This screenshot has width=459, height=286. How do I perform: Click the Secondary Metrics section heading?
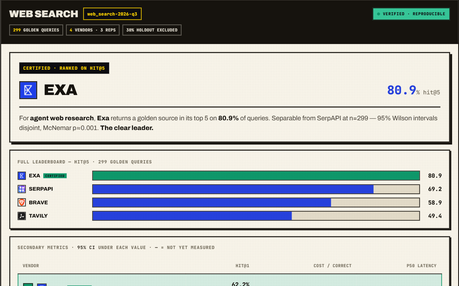point(116,247)
